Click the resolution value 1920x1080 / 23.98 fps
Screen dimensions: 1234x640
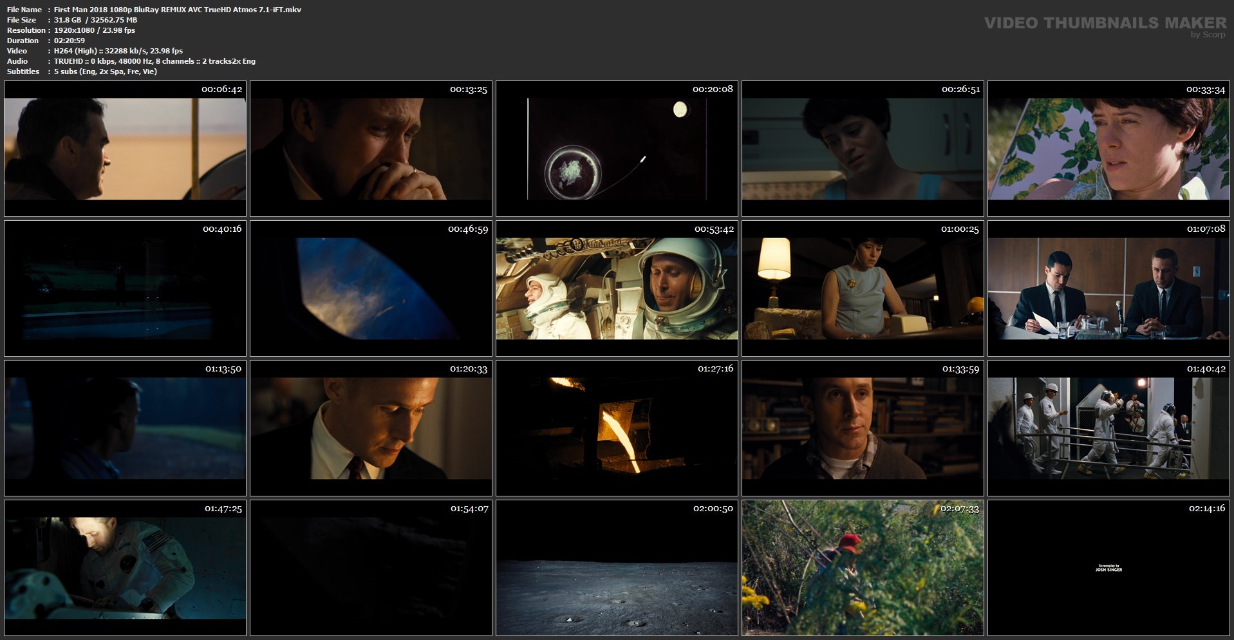(x=95, y=30)
